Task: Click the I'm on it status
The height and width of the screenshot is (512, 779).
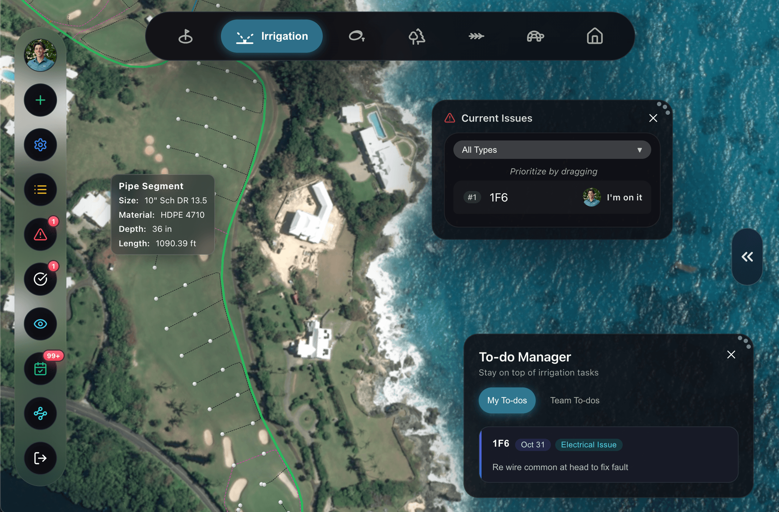Action: click(624, 198)
